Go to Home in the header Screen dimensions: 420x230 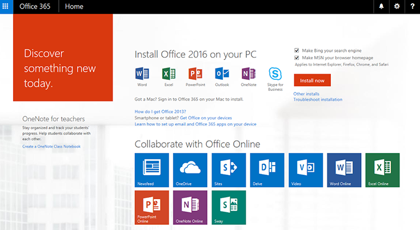(x=74, y=6)
